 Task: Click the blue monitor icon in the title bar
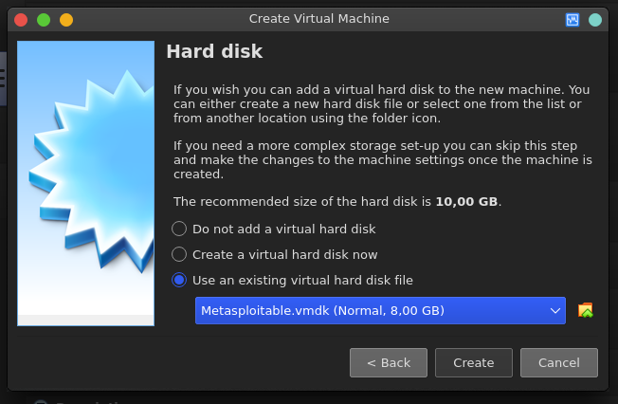click(x=573, y=20)
